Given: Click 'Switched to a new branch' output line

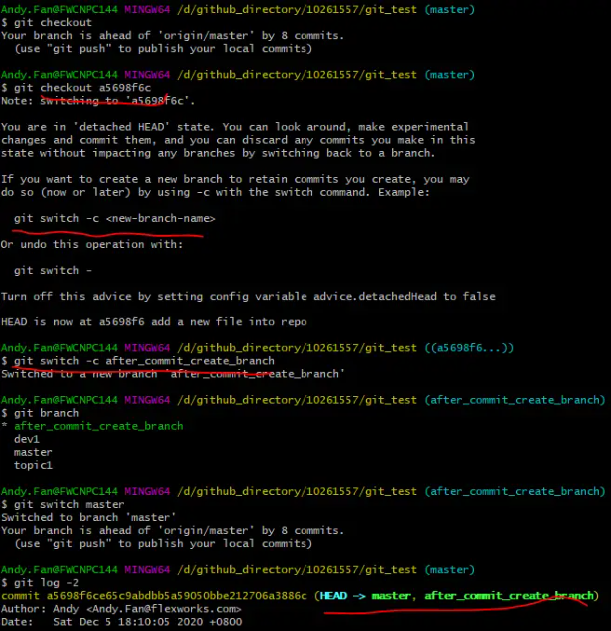Looking at the screenshot, I should click(173, 374).
